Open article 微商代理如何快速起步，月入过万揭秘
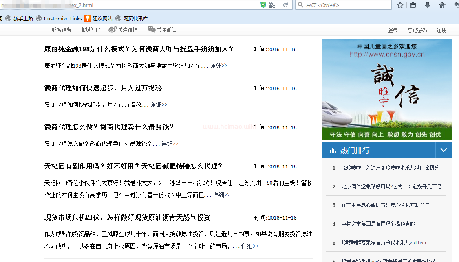This screenshot has width=459, height=262. click(103, 88)
